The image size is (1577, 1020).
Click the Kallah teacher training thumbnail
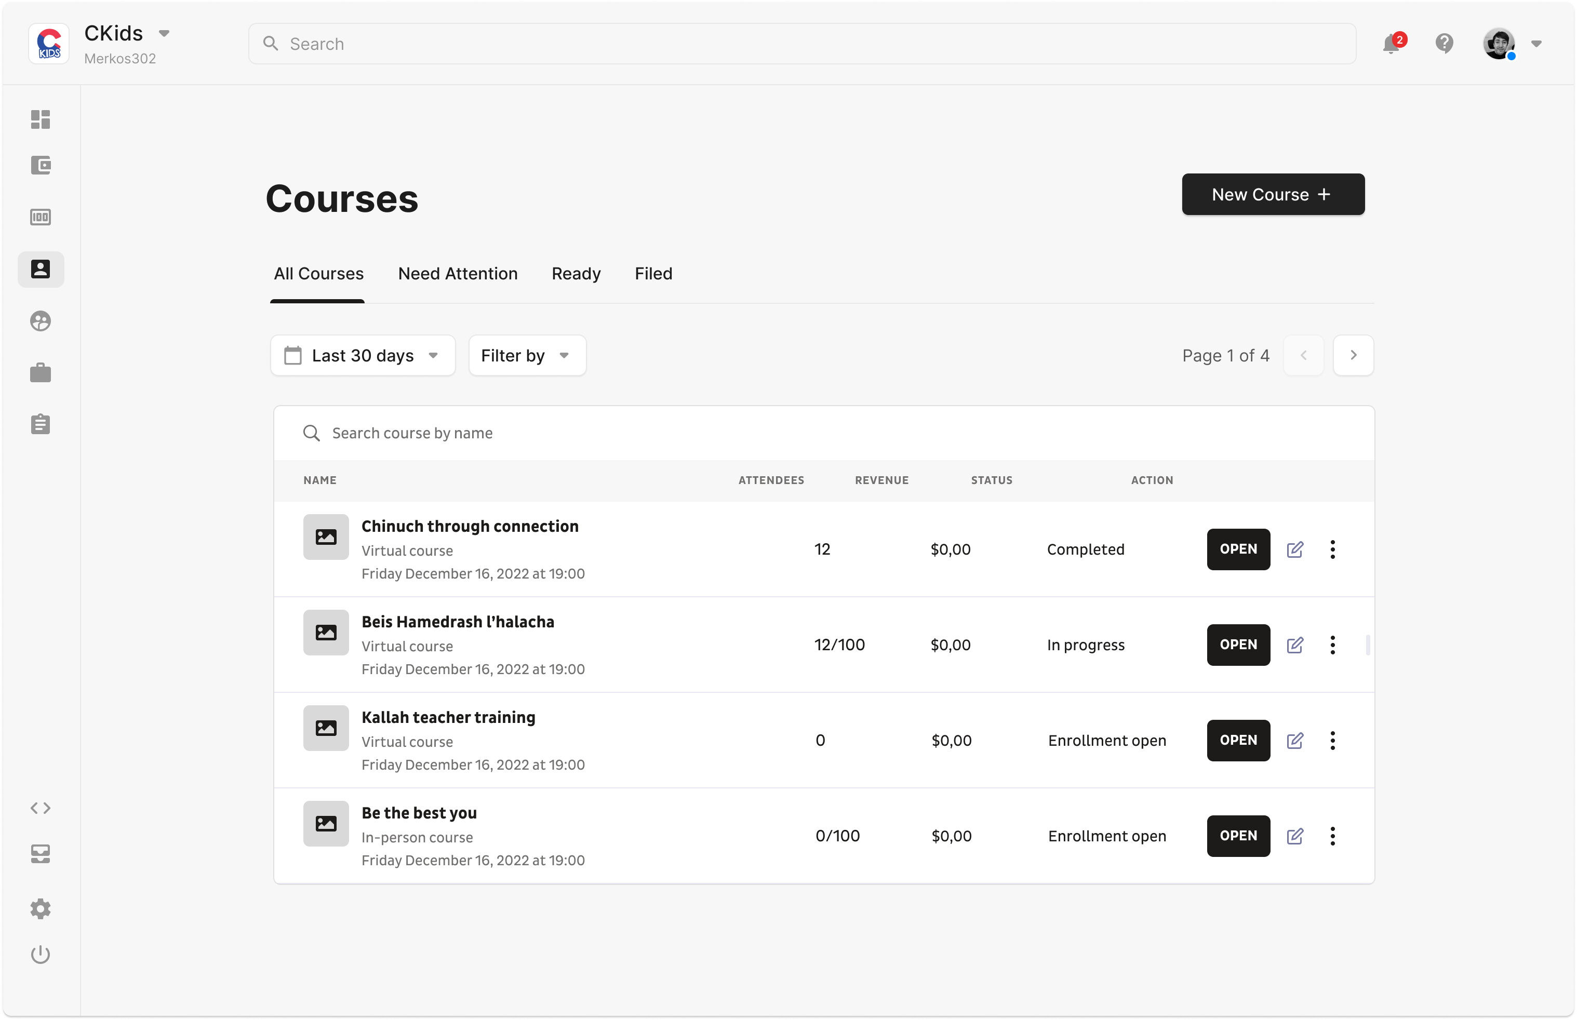coord(326,728)
